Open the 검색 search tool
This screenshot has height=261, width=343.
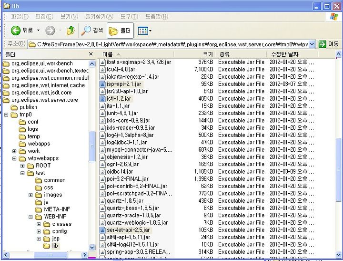pyautogui.click(x=92, y=30)
